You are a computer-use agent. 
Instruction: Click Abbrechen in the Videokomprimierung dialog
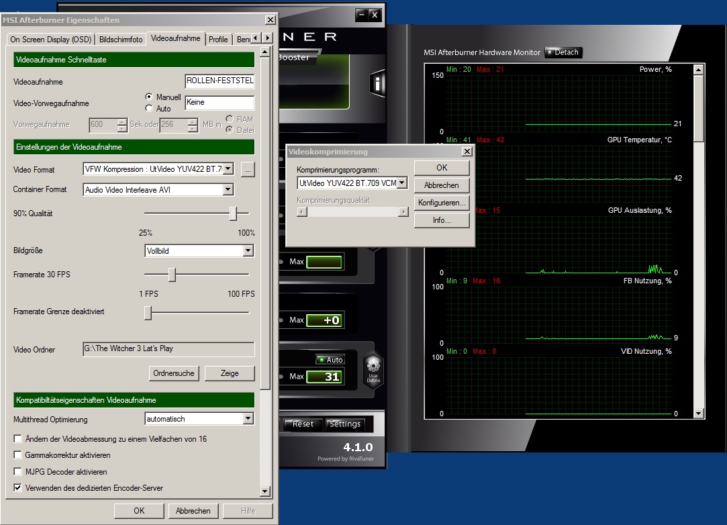pos(442,185)
